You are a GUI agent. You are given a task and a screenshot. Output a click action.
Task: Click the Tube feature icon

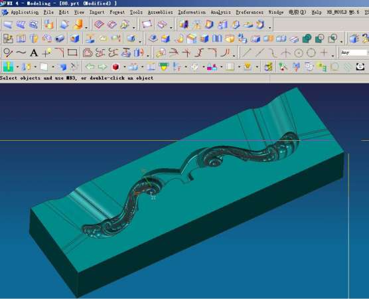[60, 39]
